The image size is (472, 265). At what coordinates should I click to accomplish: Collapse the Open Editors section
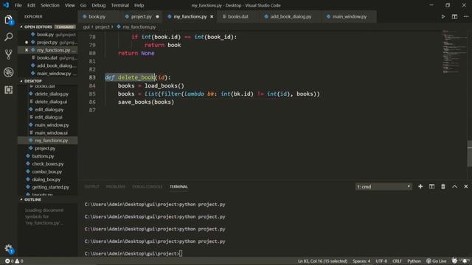click(38, 26)
